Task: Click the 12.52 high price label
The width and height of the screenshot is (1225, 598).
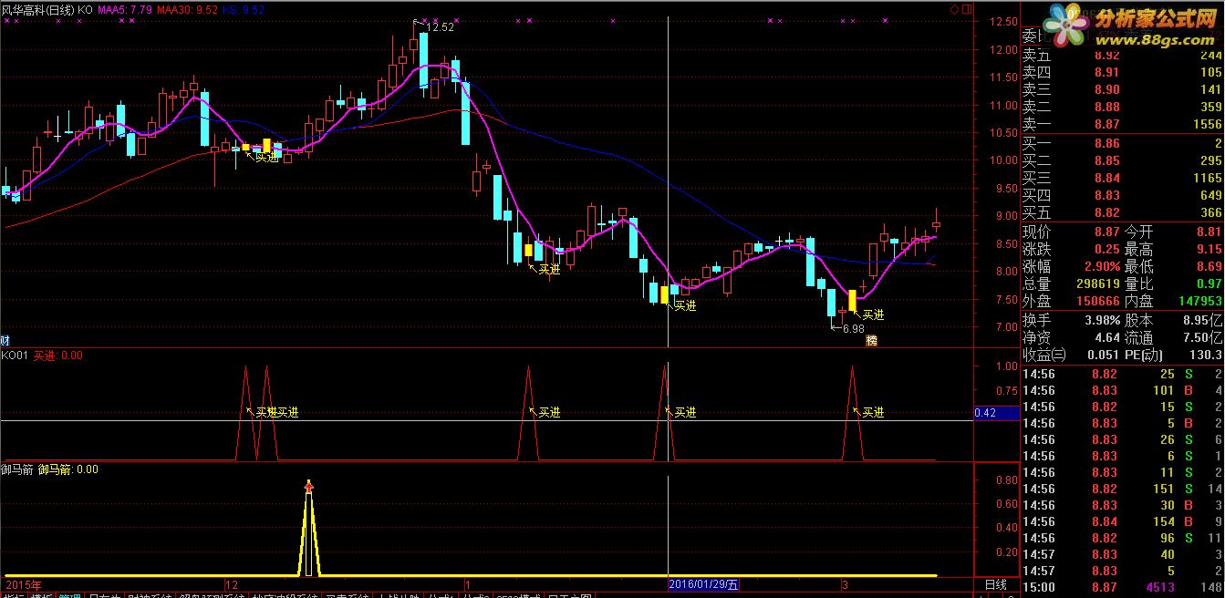Action: tap(441, 27)
